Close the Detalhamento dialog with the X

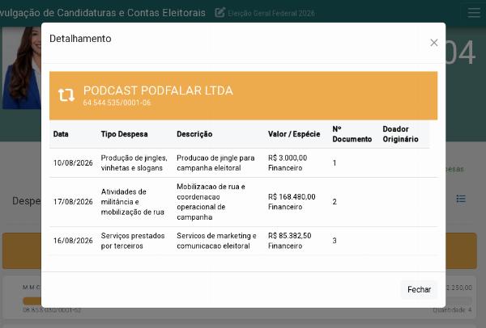tap(433, 43)
